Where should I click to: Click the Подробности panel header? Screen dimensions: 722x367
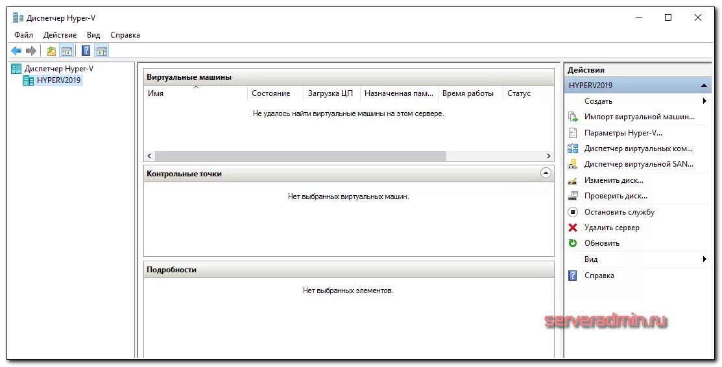click(x=348, y=270)
